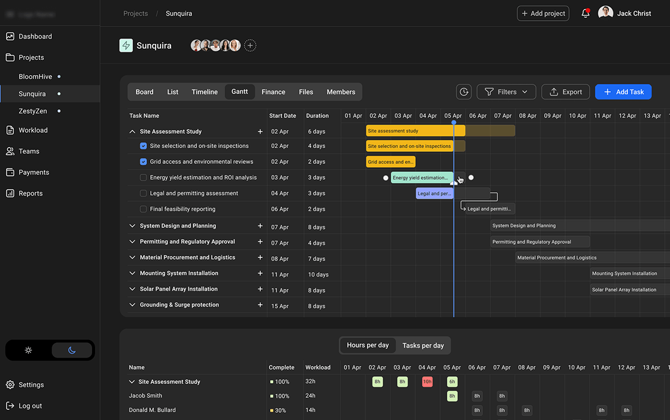Collapse the Site Assessment Study group
Viewport: 670px width, 420px height.
(132, 131)
